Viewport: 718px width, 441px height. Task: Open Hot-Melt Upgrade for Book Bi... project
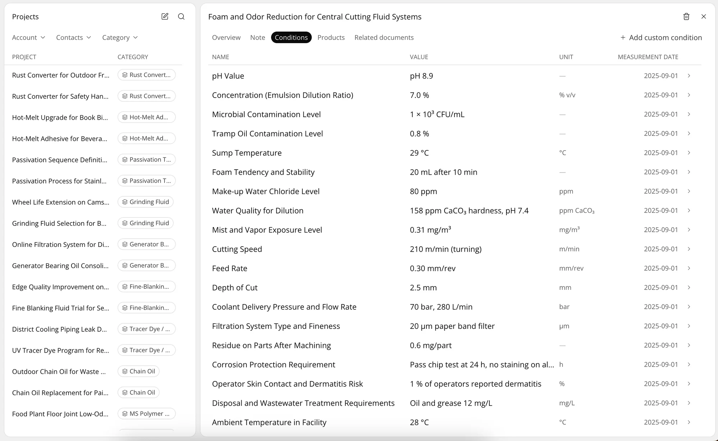[x=60, y=118]
